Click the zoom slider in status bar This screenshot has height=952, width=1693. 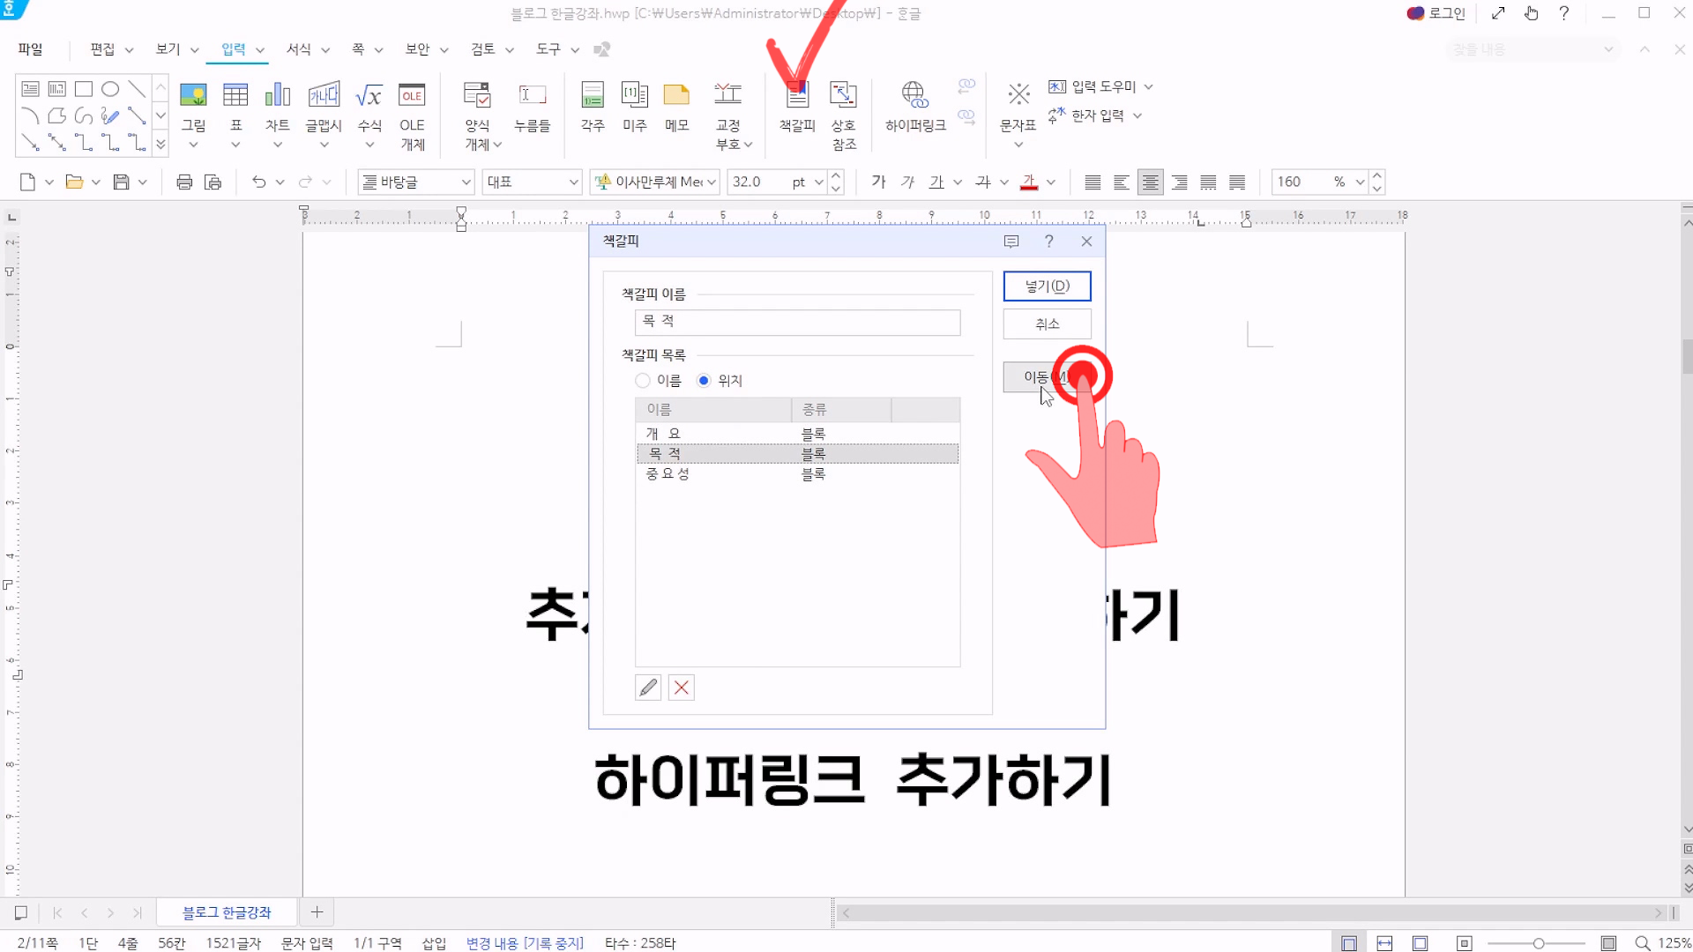point(1538,943)
